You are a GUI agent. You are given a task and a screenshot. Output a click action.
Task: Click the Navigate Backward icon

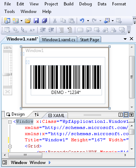tap(107, 21)
